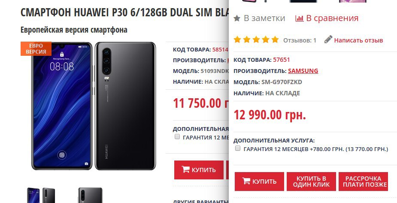397x203 pixels.
Task: Click the cart icon on Samsung КУПИТЬ button
Action: coord(246,181)
